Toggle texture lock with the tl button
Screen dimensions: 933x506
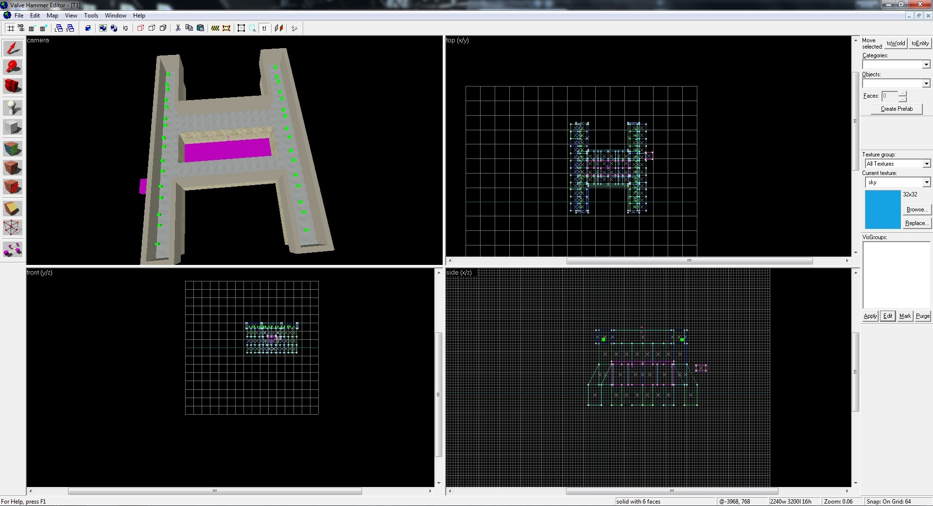264,28
